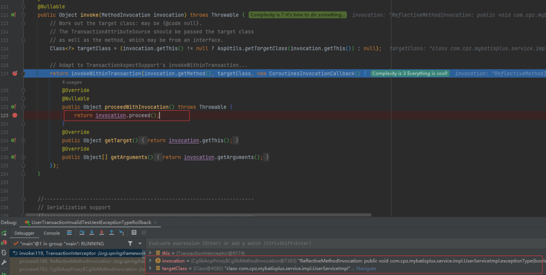Click the Step Over icon
The width and height of the screenshot is (546, 275).
tap(82, 233)
